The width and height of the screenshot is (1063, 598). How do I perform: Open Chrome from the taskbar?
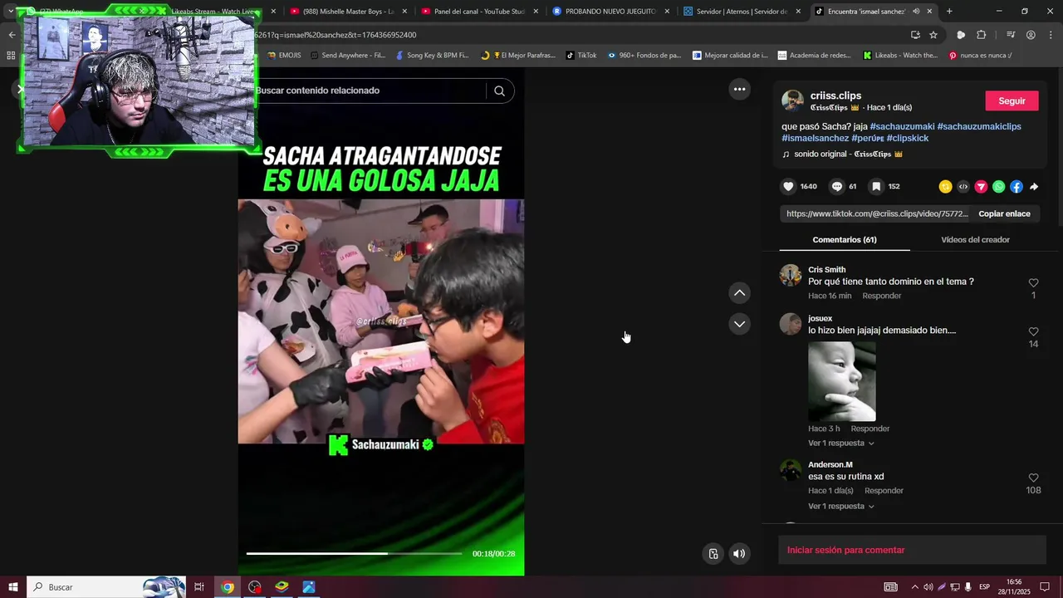228,587
